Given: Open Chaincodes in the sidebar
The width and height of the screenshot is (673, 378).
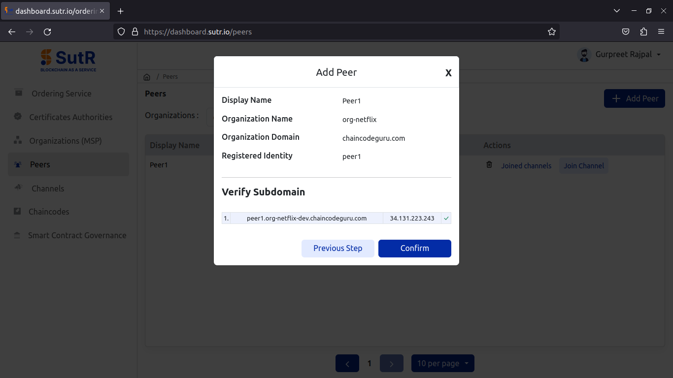Looking at the screenshot, I should [x=68, y=212].
